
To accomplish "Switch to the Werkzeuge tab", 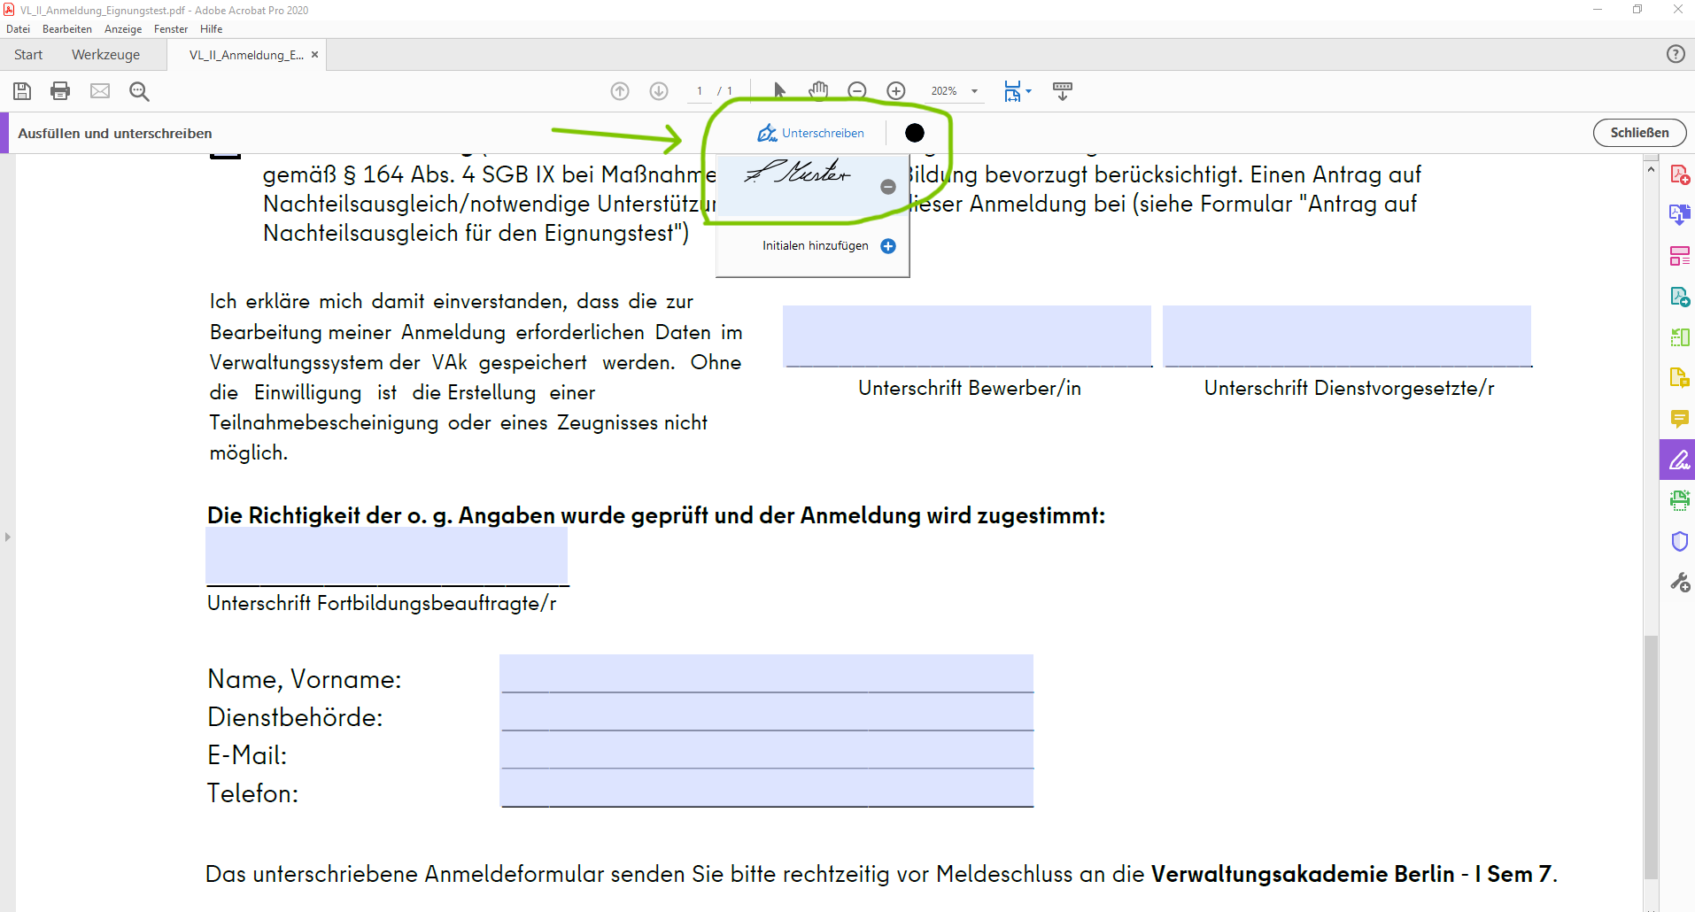I will [105, 55].
